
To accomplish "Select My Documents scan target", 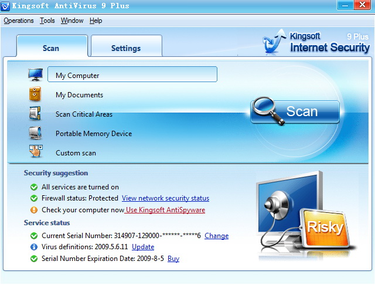I will pyautogui.click(x=80, y=95).
